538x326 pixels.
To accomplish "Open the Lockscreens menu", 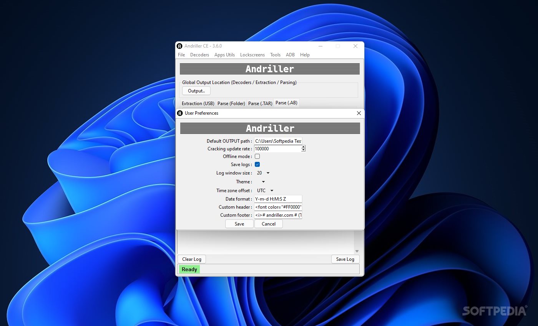I will [x=252, y=55].
